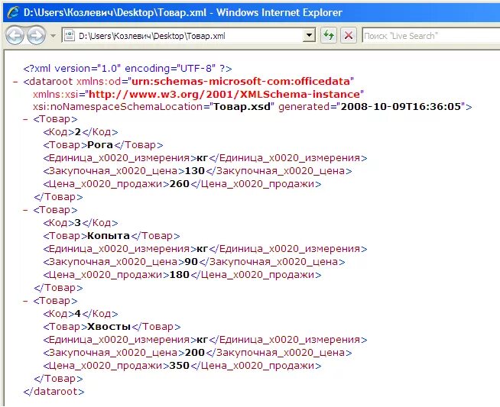Click the urn:schemas-microsoft-com:officedata value
This screenshot has height=407, width=500.
(241, 81)
